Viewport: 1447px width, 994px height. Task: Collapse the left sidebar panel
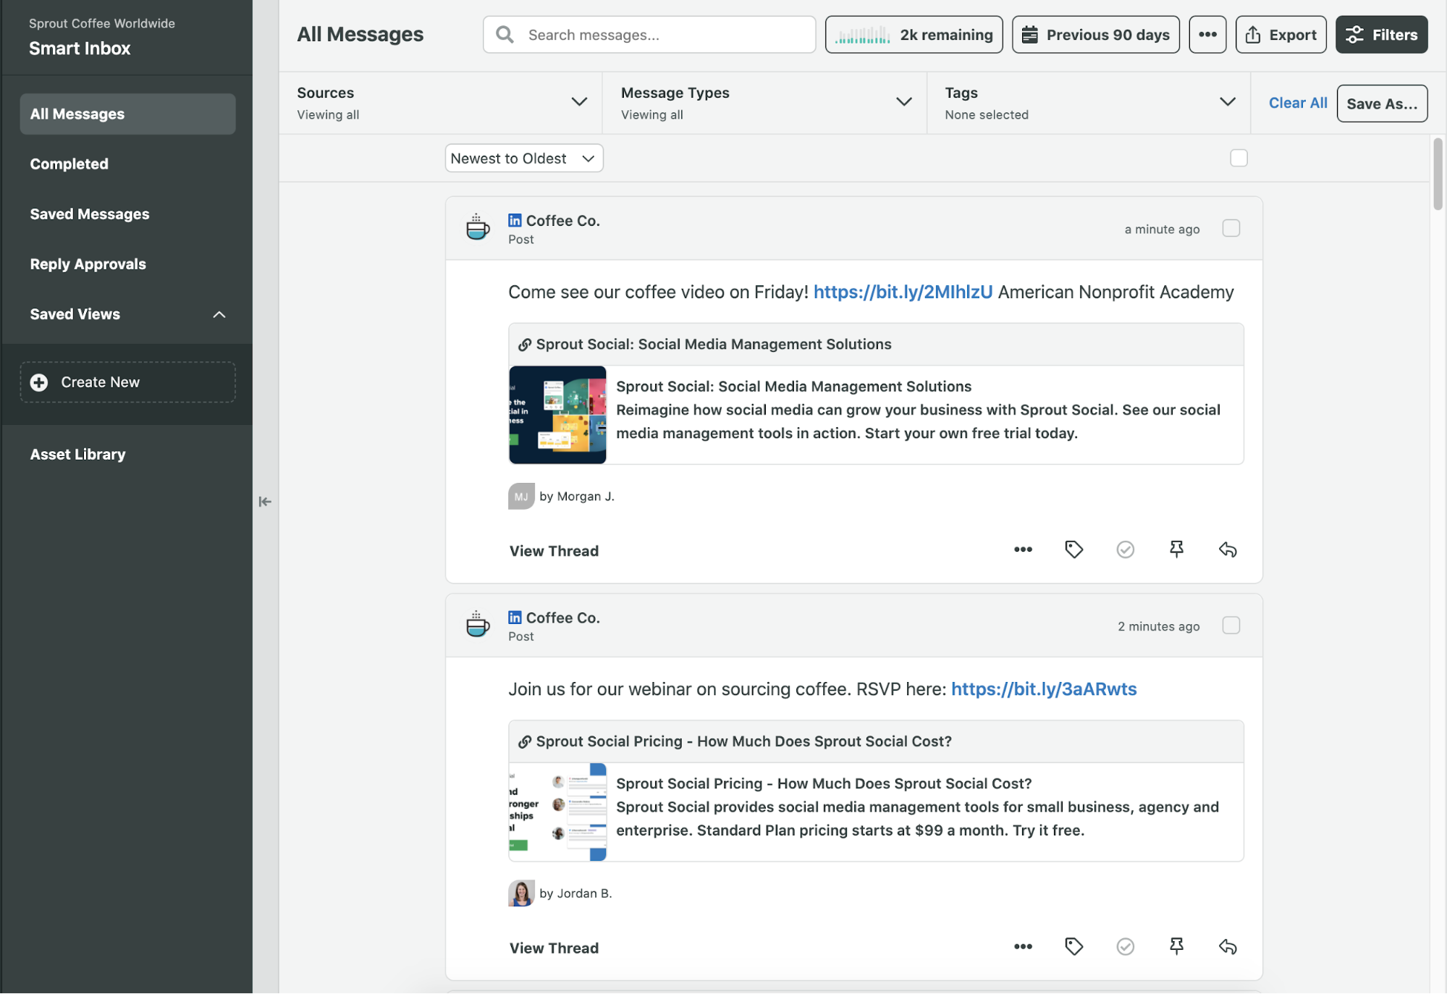pyautogui.click(x=265, y=501)
